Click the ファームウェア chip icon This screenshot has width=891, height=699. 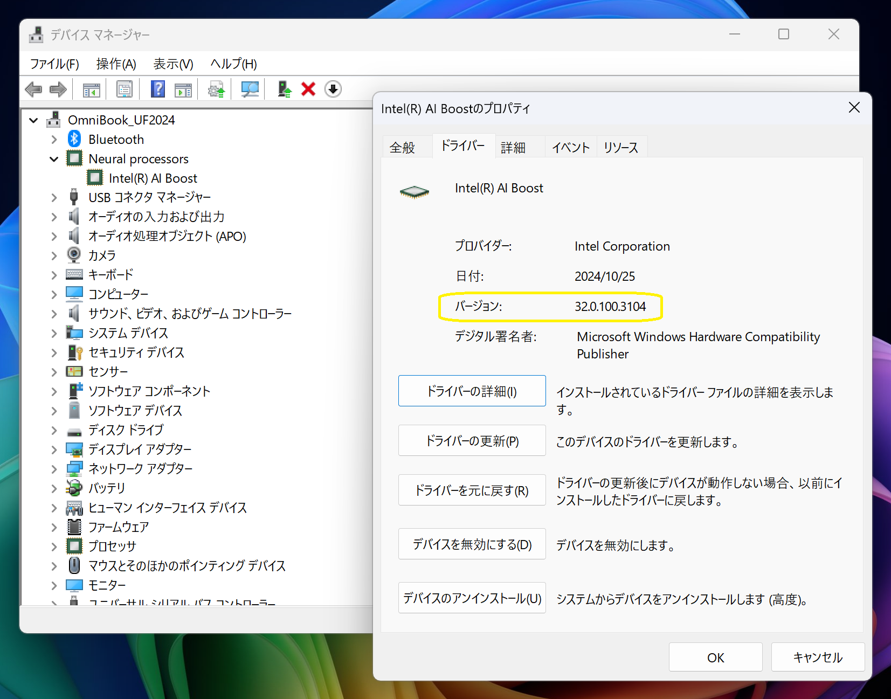[74, 527]
